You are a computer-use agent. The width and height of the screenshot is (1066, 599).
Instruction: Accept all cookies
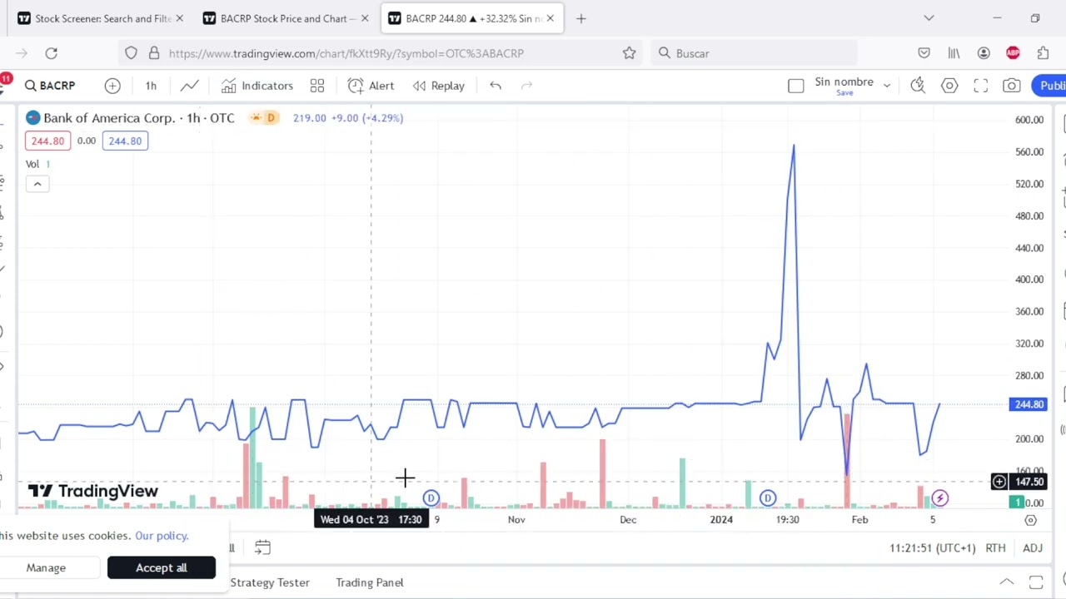click(x=162, y=567)
